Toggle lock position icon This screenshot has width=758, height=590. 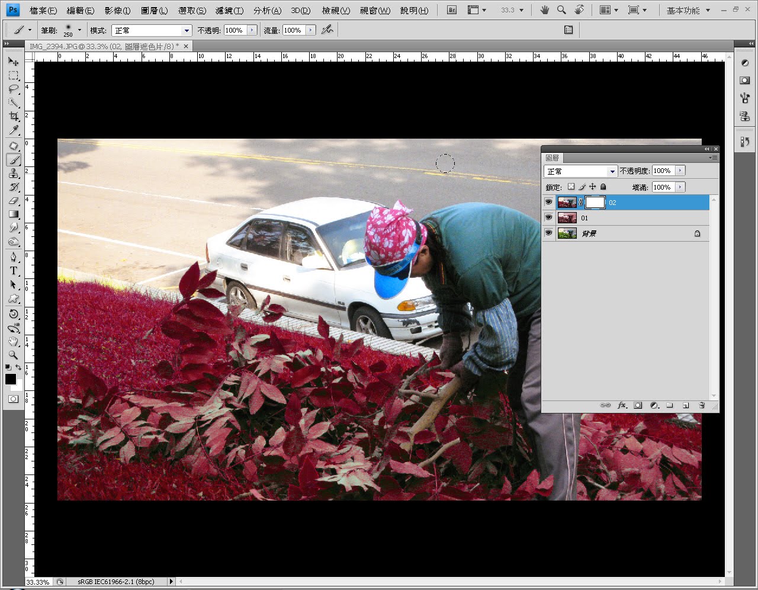click(x=592, y=187)
